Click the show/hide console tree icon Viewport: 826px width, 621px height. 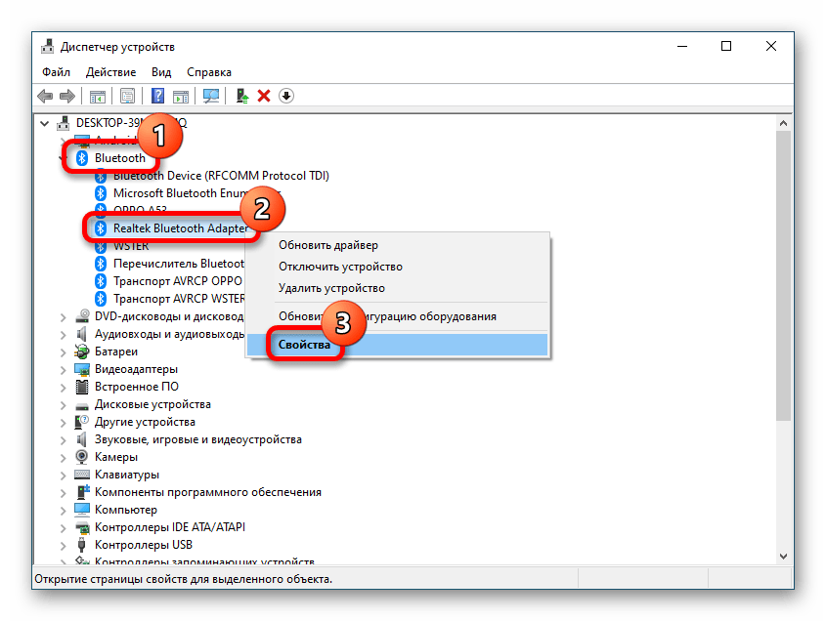(x=98, y=96)
